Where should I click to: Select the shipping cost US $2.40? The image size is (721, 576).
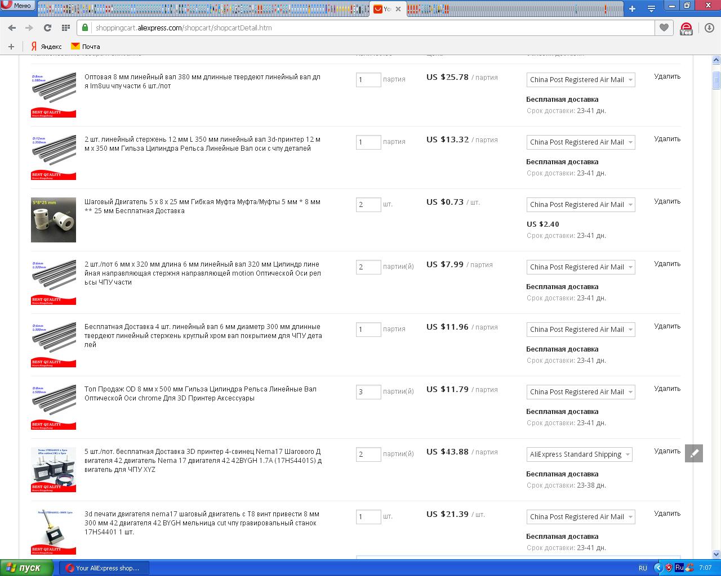(x=543, y=224)
